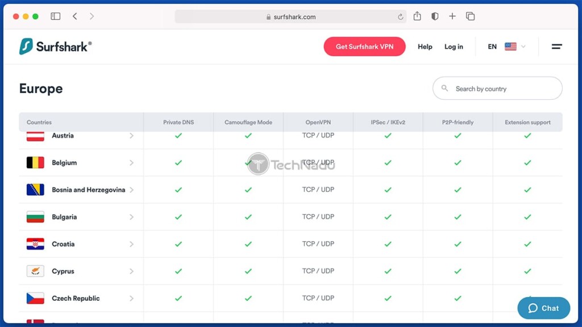
Task: Click Extension support checkmark for Cyprus
Action: [x=527, y=271]
